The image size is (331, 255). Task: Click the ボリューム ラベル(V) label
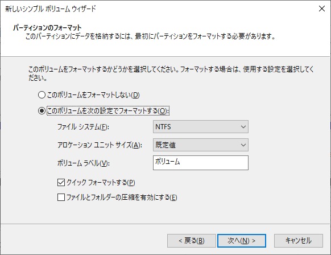tap(84, 163)
